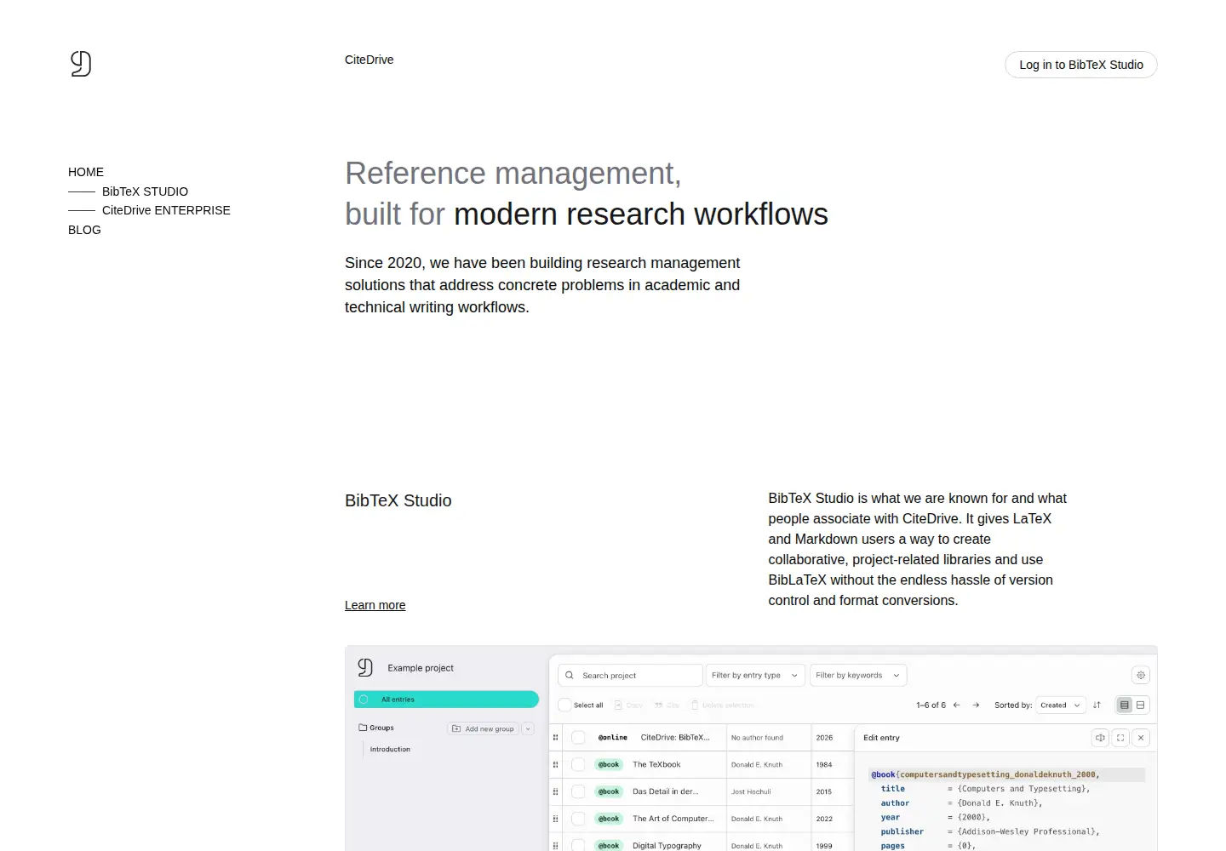Image resolution: width=1226 pixels, height=851 pixels.
Task: Go to HOME in the side navigation
Action: click(x=86, y=172)
